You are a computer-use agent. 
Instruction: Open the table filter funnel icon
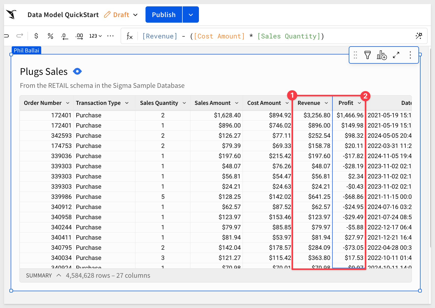[368, 55]
